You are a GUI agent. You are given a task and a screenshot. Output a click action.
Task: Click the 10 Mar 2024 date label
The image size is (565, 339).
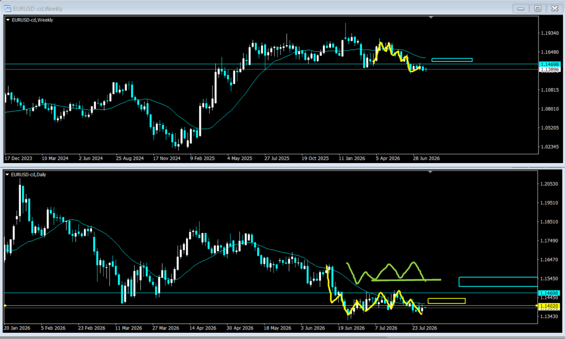coord(55,158)
